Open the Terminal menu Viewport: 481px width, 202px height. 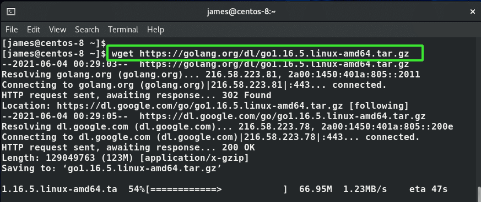[123, 30]
